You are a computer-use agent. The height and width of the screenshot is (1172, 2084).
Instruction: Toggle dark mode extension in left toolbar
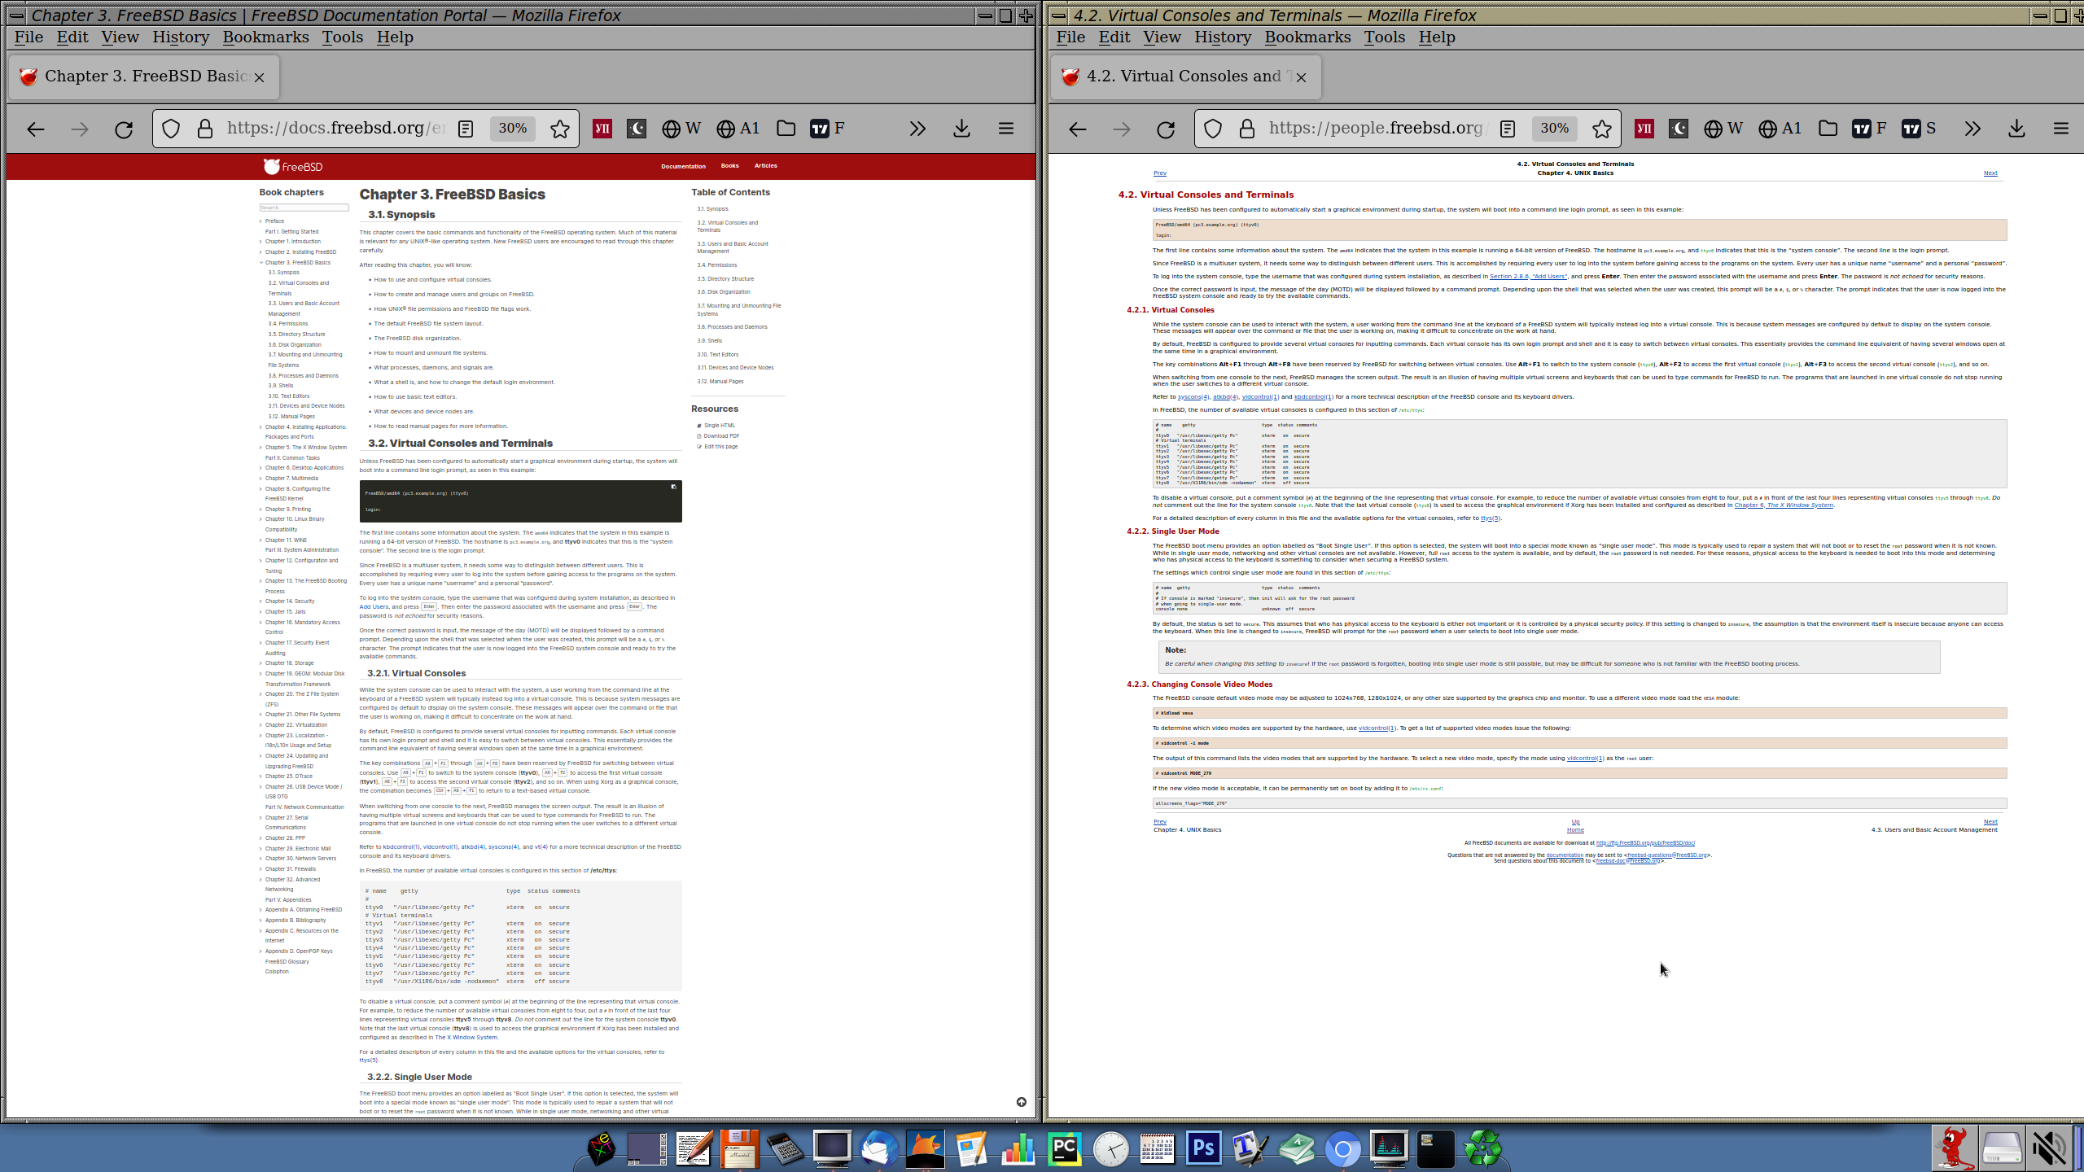(636, 129)
